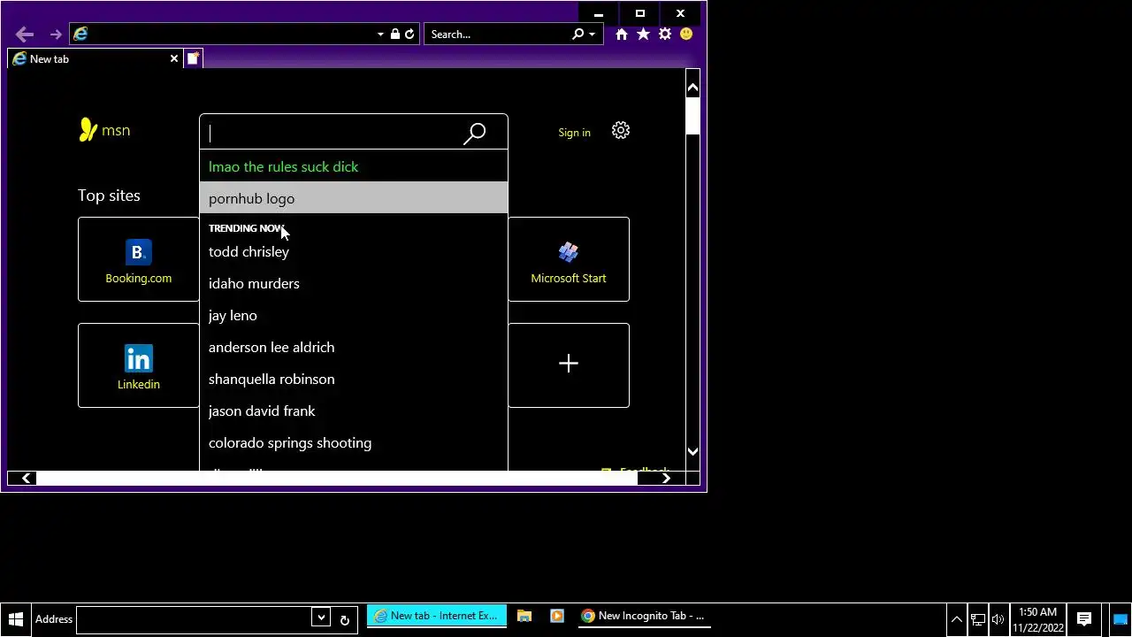This screenshot has width=1132, height=637.
Task: Choose the 'pornhub logo' highlighted suggestion
Action: point(354,198)
